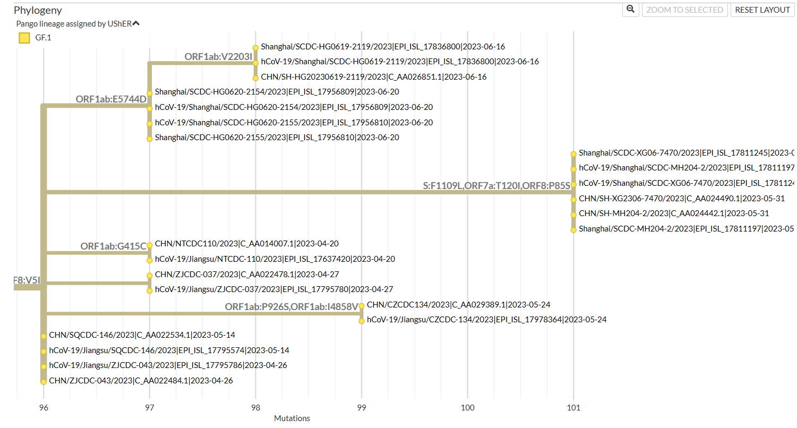797x428 pixels.
Task: Click the tip node of CHN/CZCDC134/2023
Action: point(361,305)
